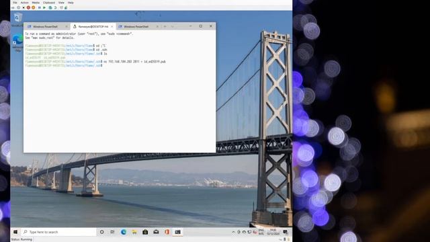The image size is (430, 242).
Task: Open the Windows Start menu
Action: (15, 232)
